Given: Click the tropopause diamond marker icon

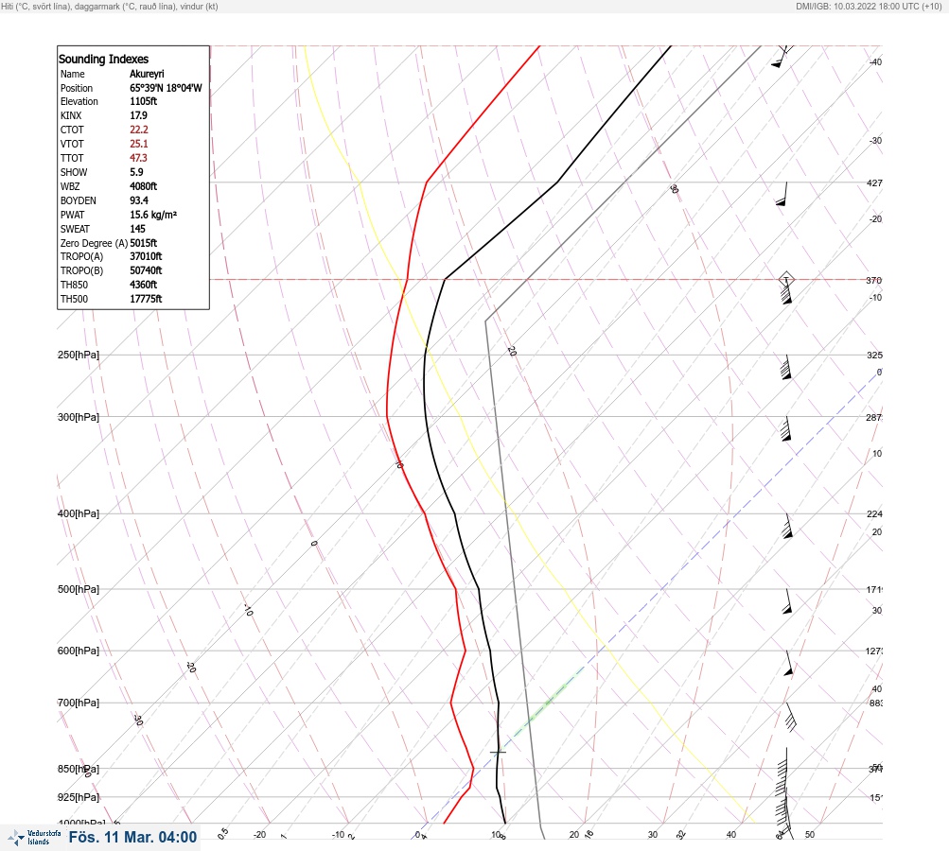Looking at the screenshot, I should (x=786, y=280).
